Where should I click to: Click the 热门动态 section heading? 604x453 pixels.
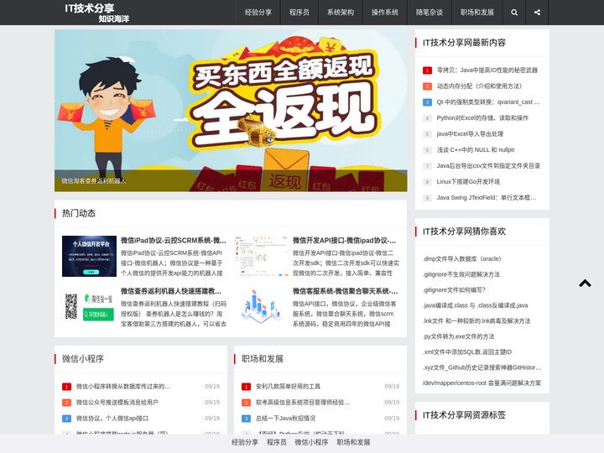click(x=79, y=213)
